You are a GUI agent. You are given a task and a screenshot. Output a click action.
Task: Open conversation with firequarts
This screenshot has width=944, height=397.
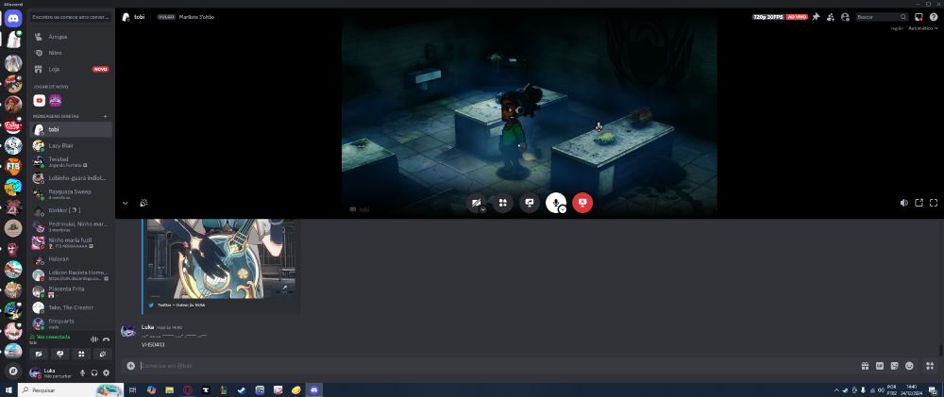click(71, 323)
